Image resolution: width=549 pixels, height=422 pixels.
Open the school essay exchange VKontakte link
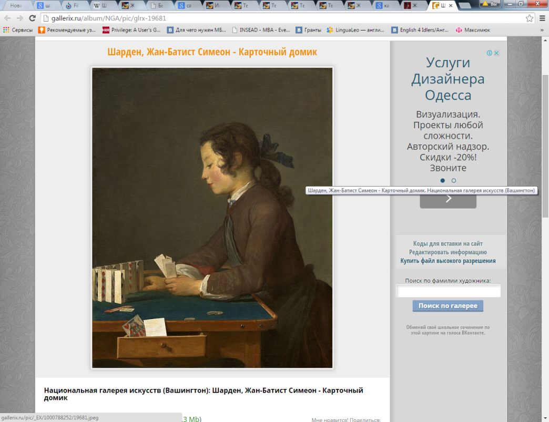448,330
